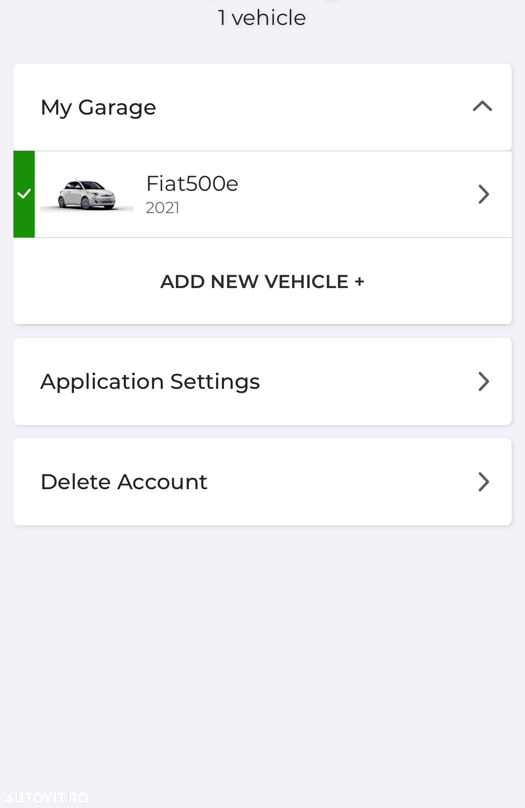Open the Delete Account option
Viewport: 525px width, 808px height.
[x=262, y=482]
